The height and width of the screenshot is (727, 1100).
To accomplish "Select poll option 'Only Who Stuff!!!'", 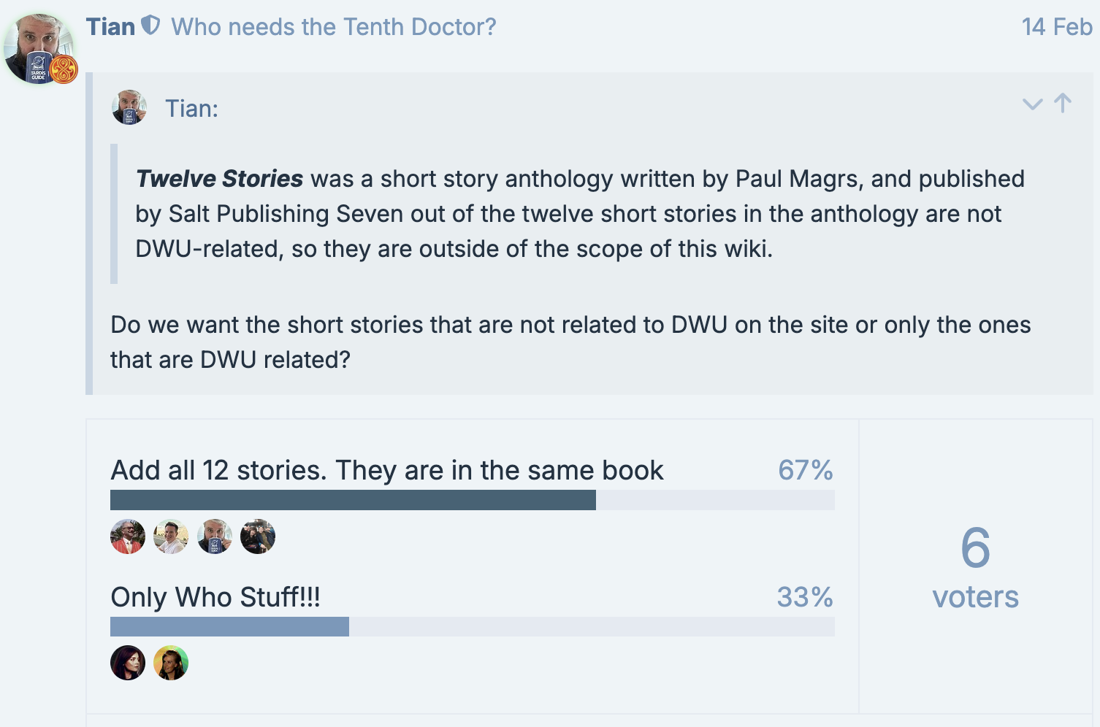I will pos(215,597).
